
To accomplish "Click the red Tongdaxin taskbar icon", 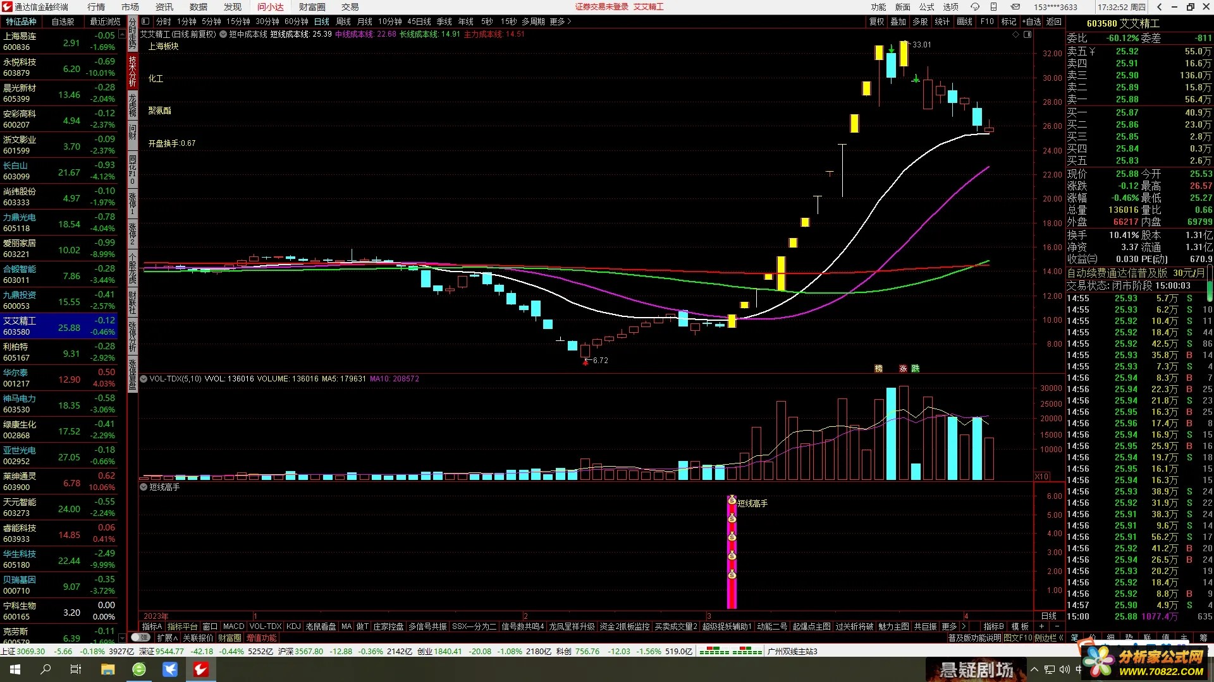I will point(201,669).
